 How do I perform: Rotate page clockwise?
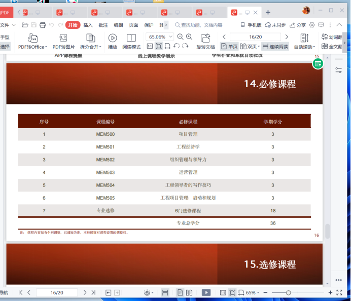tap(185, 46)
